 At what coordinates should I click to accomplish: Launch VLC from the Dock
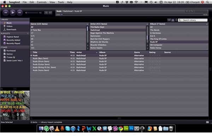tap(57, 129)
